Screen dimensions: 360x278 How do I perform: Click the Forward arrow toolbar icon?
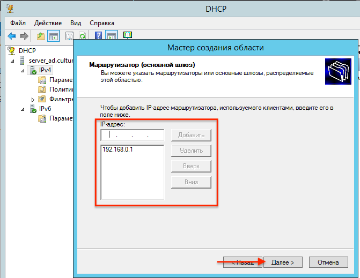[x=24, y=36]
